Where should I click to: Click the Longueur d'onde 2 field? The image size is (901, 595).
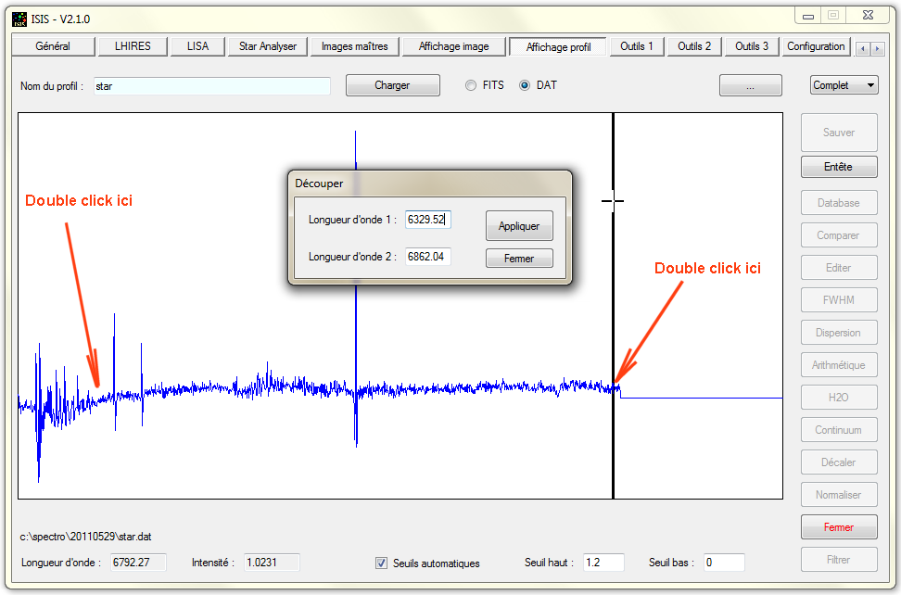coord(427,257)
